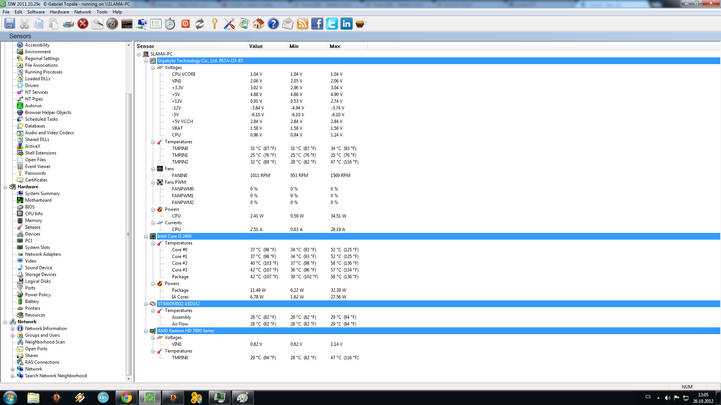This screenshot has height=405, width=721.
Task: Open Windows Explorer from the taskbar
Action: tap(33, 397)
